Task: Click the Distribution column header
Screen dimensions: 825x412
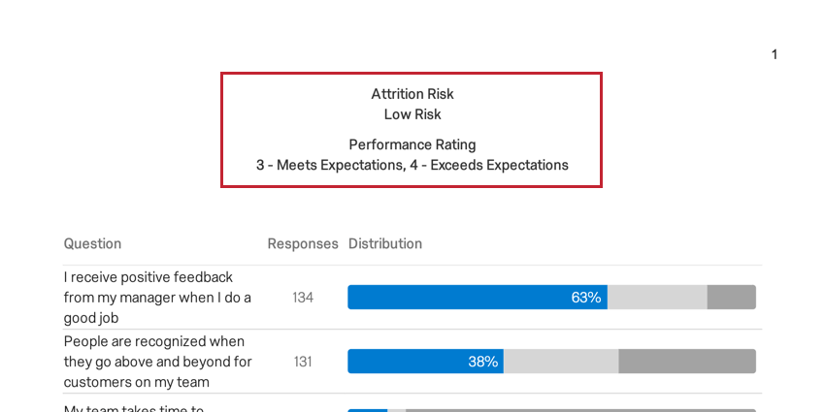Action: [x=385, y=244]
